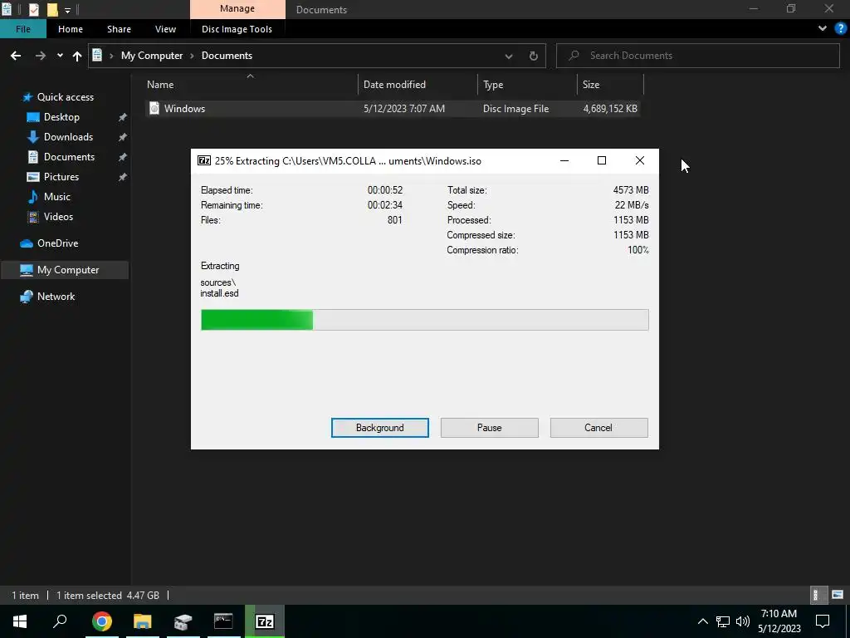Click the Windows file's disc icon
Screen dimensions: 850x638
tap(154, 109)
